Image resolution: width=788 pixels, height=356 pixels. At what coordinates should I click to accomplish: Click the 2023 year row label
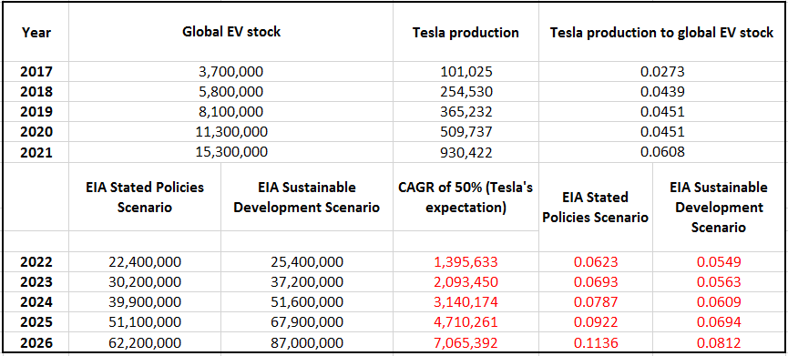(x=36, y=281)
